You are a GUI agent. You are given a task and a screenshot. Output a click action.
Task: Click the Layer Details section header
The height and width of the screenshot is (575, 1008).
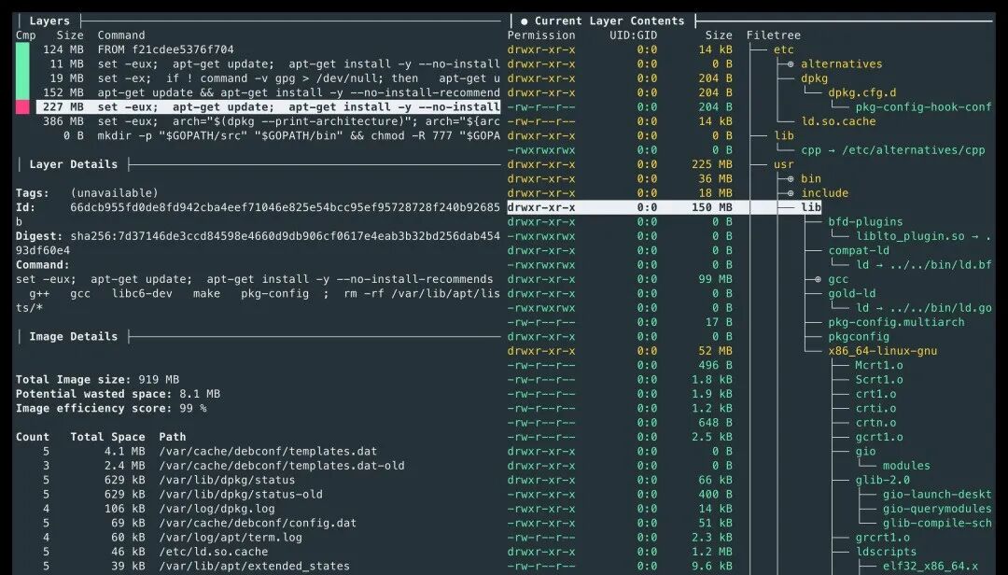74,164
